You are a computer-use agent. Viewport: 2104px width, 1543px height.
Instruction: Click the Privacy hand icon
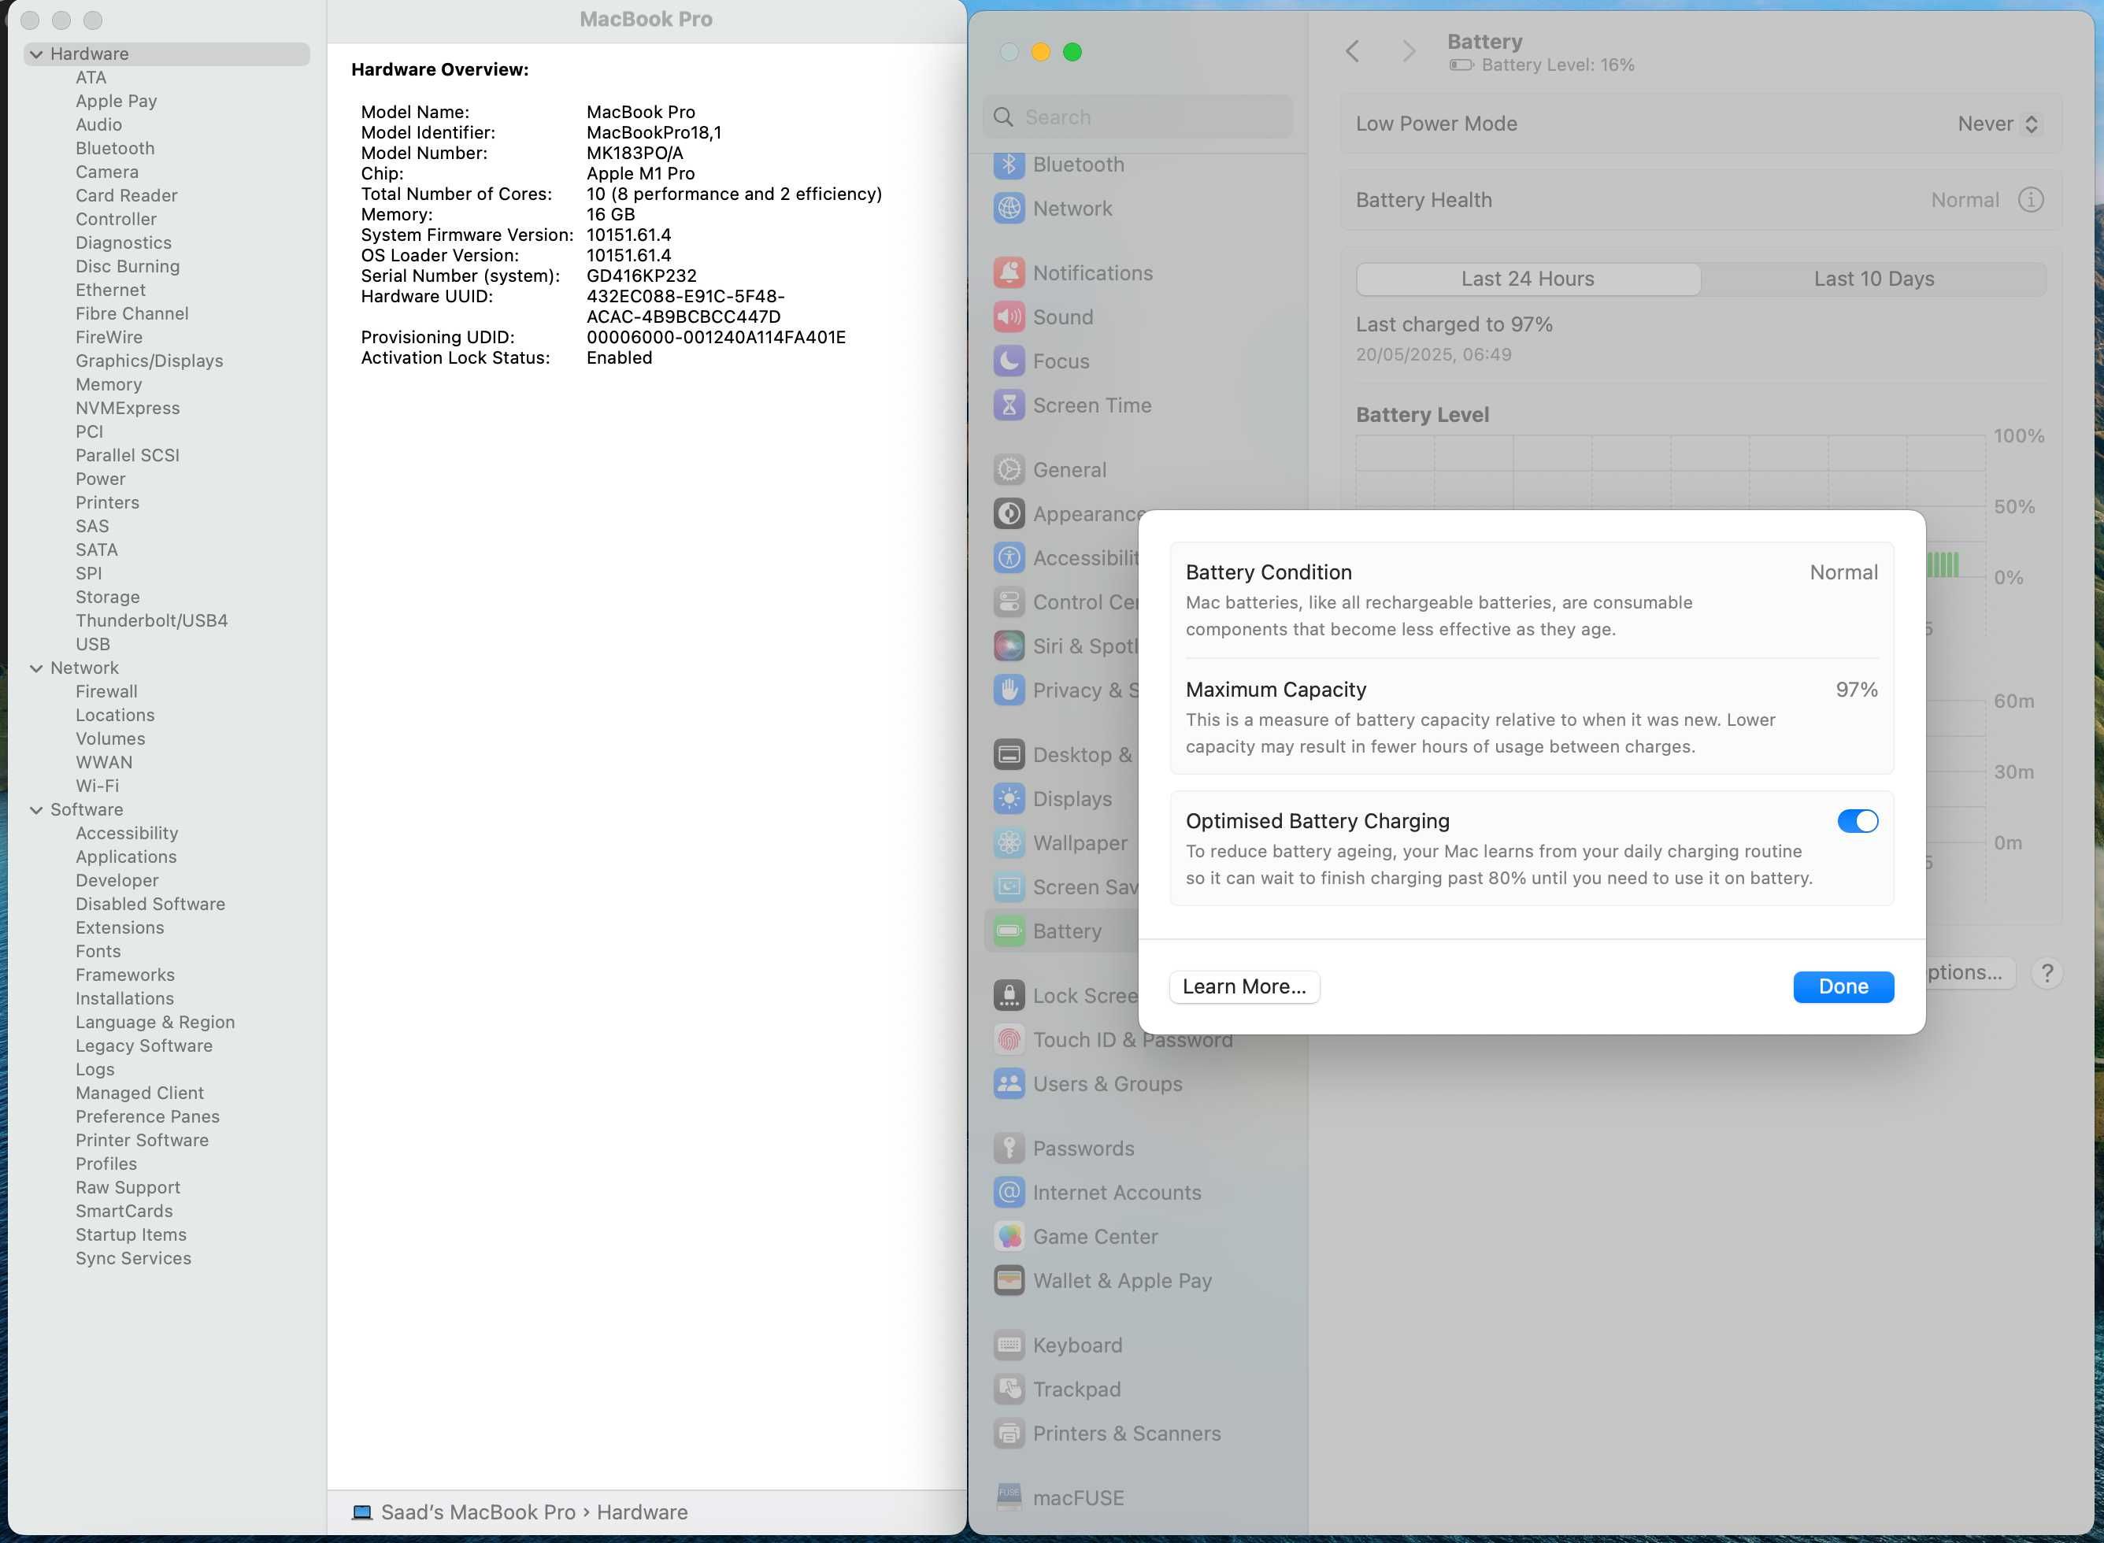coord(1009,690)
